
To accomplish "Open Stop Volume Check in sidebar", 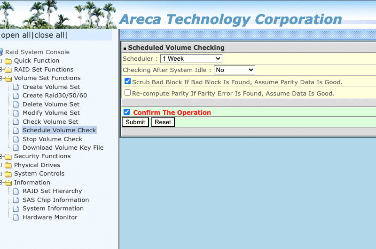I will click(52, 139).
